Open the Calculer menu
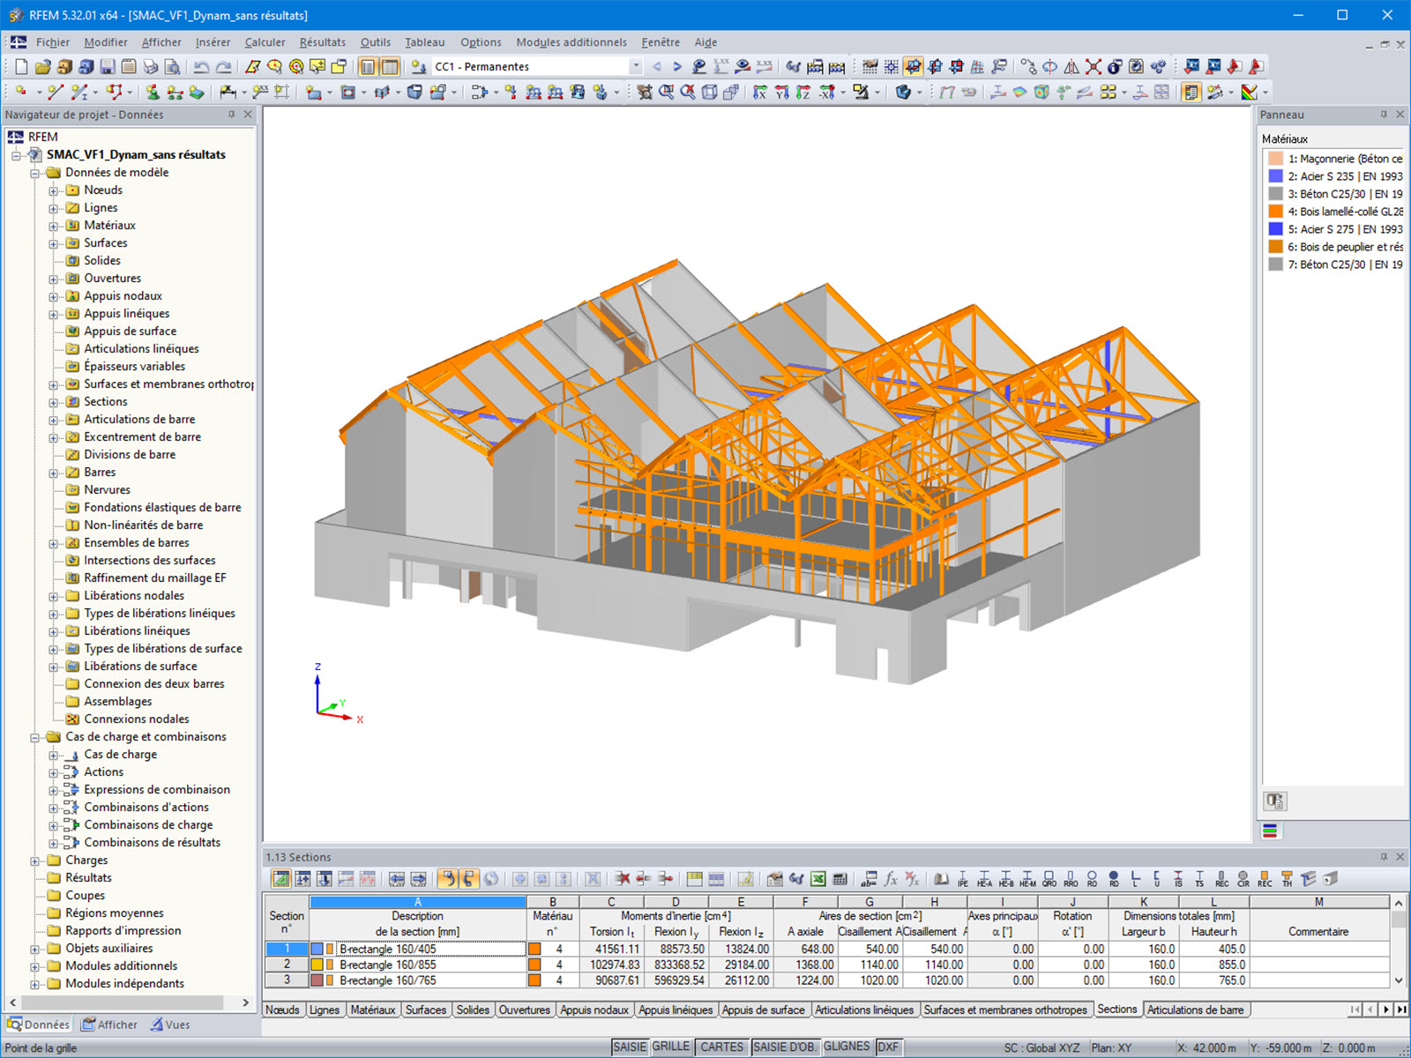Viewport: 1411px width, 1058px height. pyautogui.click(x=265, y=42)
